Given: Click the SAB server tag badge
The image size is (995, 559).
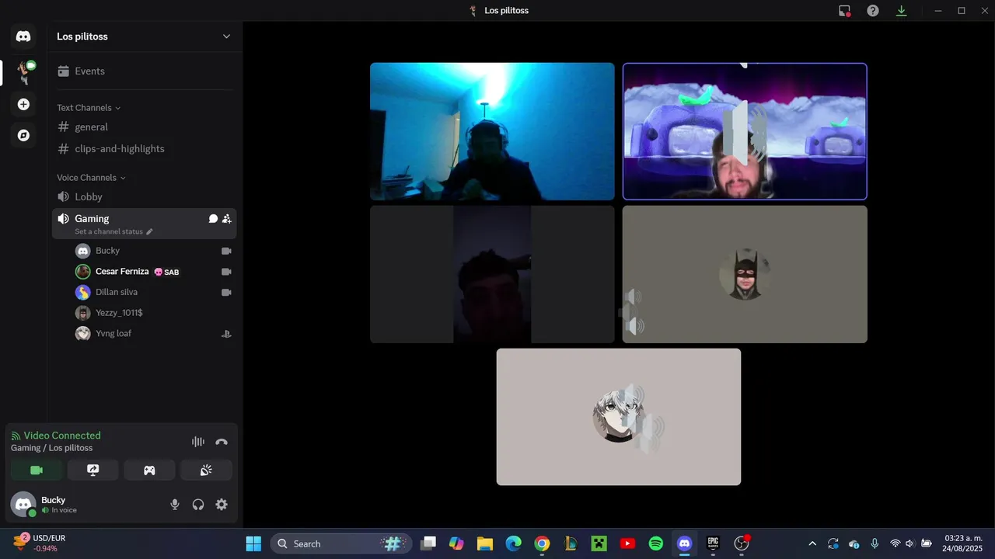Looking at the screenshot, I should pos(166,273).
